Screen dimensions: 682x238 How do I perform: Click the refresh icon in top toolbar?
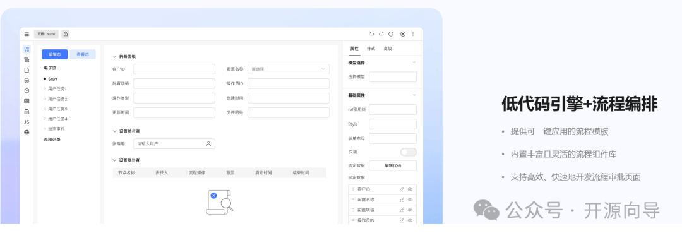pos(391,34)
